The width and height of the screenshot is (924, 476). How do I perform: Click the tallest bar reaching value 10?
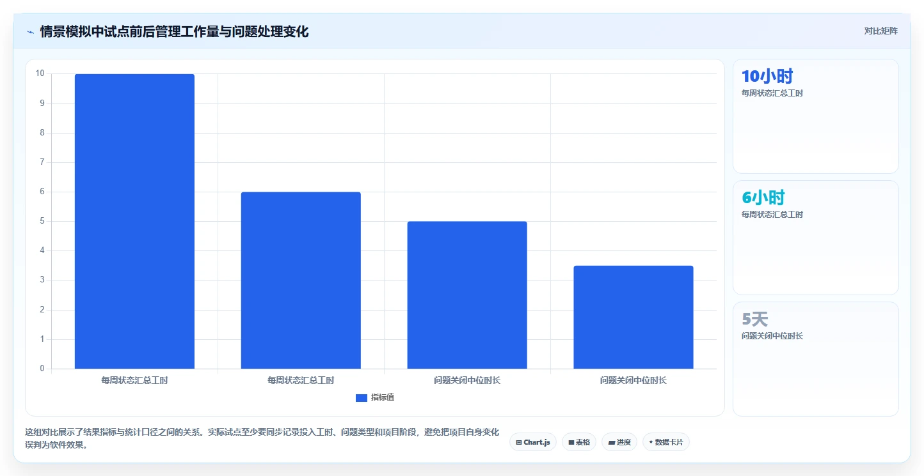click(x=134, y=221)
